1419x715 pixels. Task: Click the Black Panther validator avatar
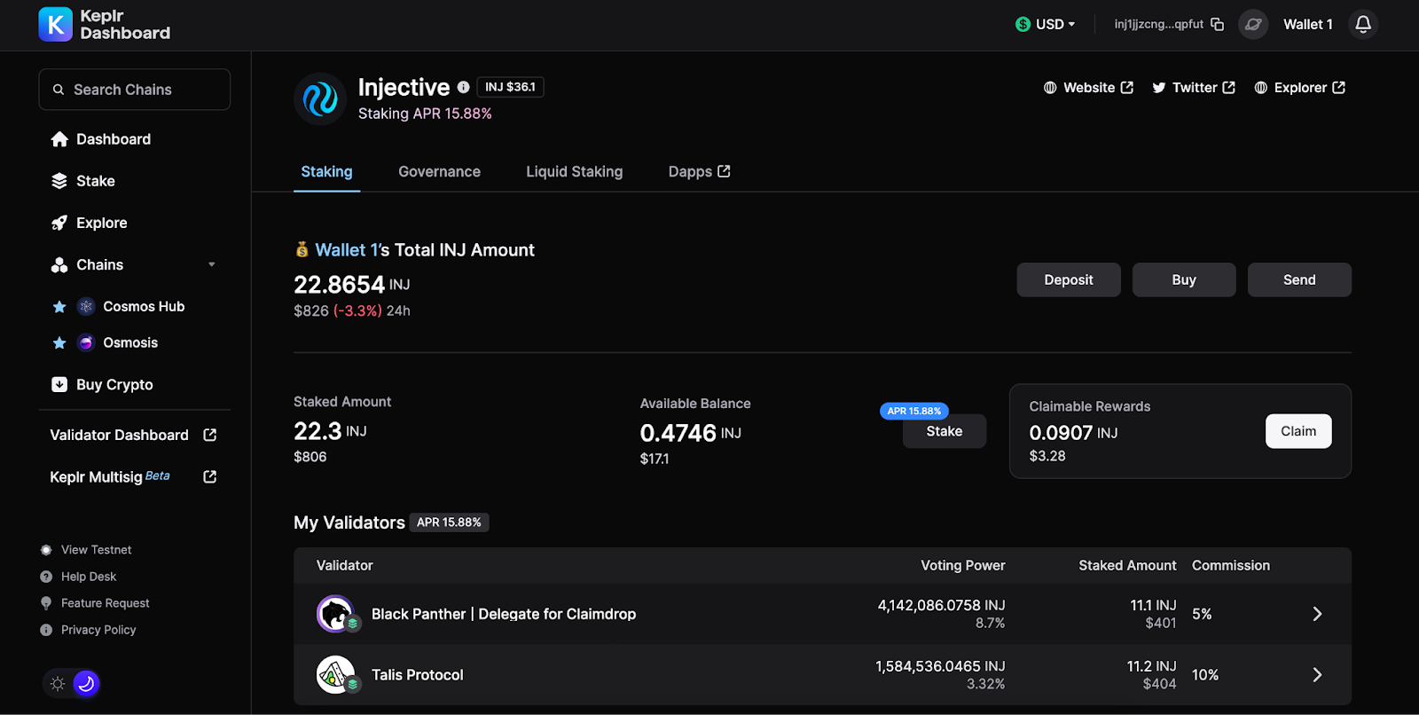click(335, 614)
